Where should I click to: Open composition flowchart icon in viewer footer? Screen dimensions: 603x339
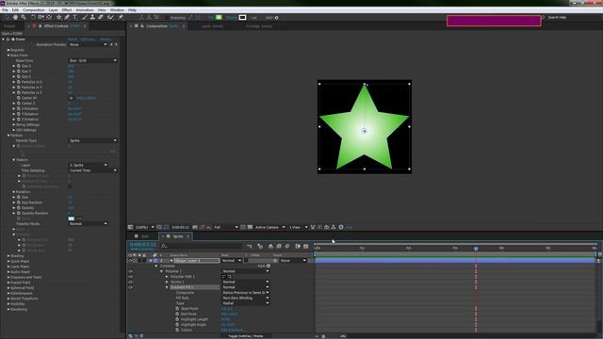coord(334,227)
